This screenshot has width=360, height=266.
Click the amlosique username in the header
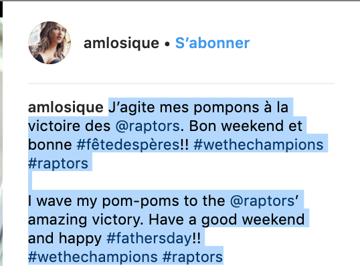pyautogui.click(x=121, y=43)
